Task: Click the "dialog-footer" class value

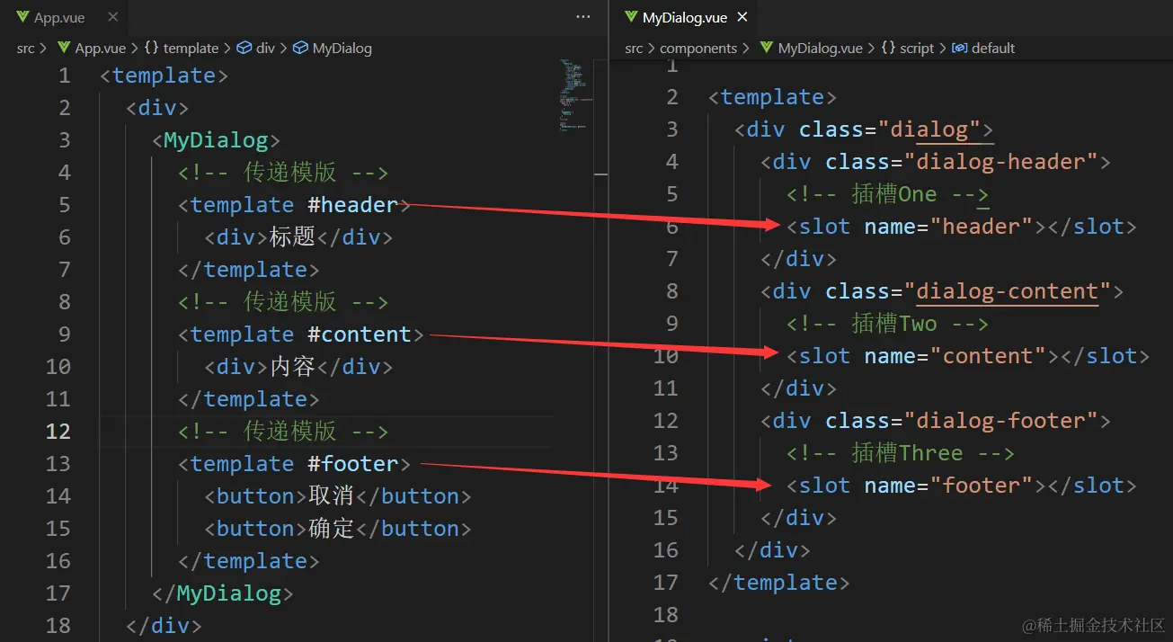Action: click(1001, 421)
